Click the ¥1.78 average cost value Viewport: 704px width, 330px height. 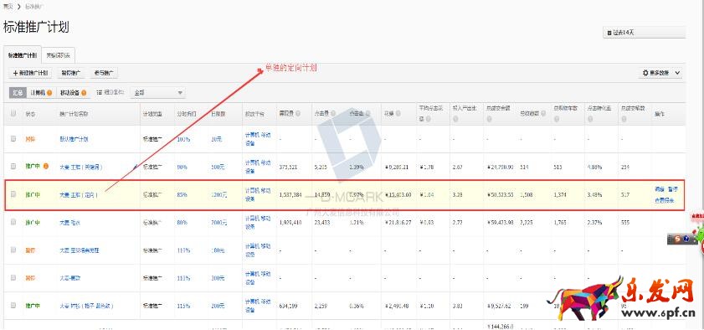[x=426, y=167]
